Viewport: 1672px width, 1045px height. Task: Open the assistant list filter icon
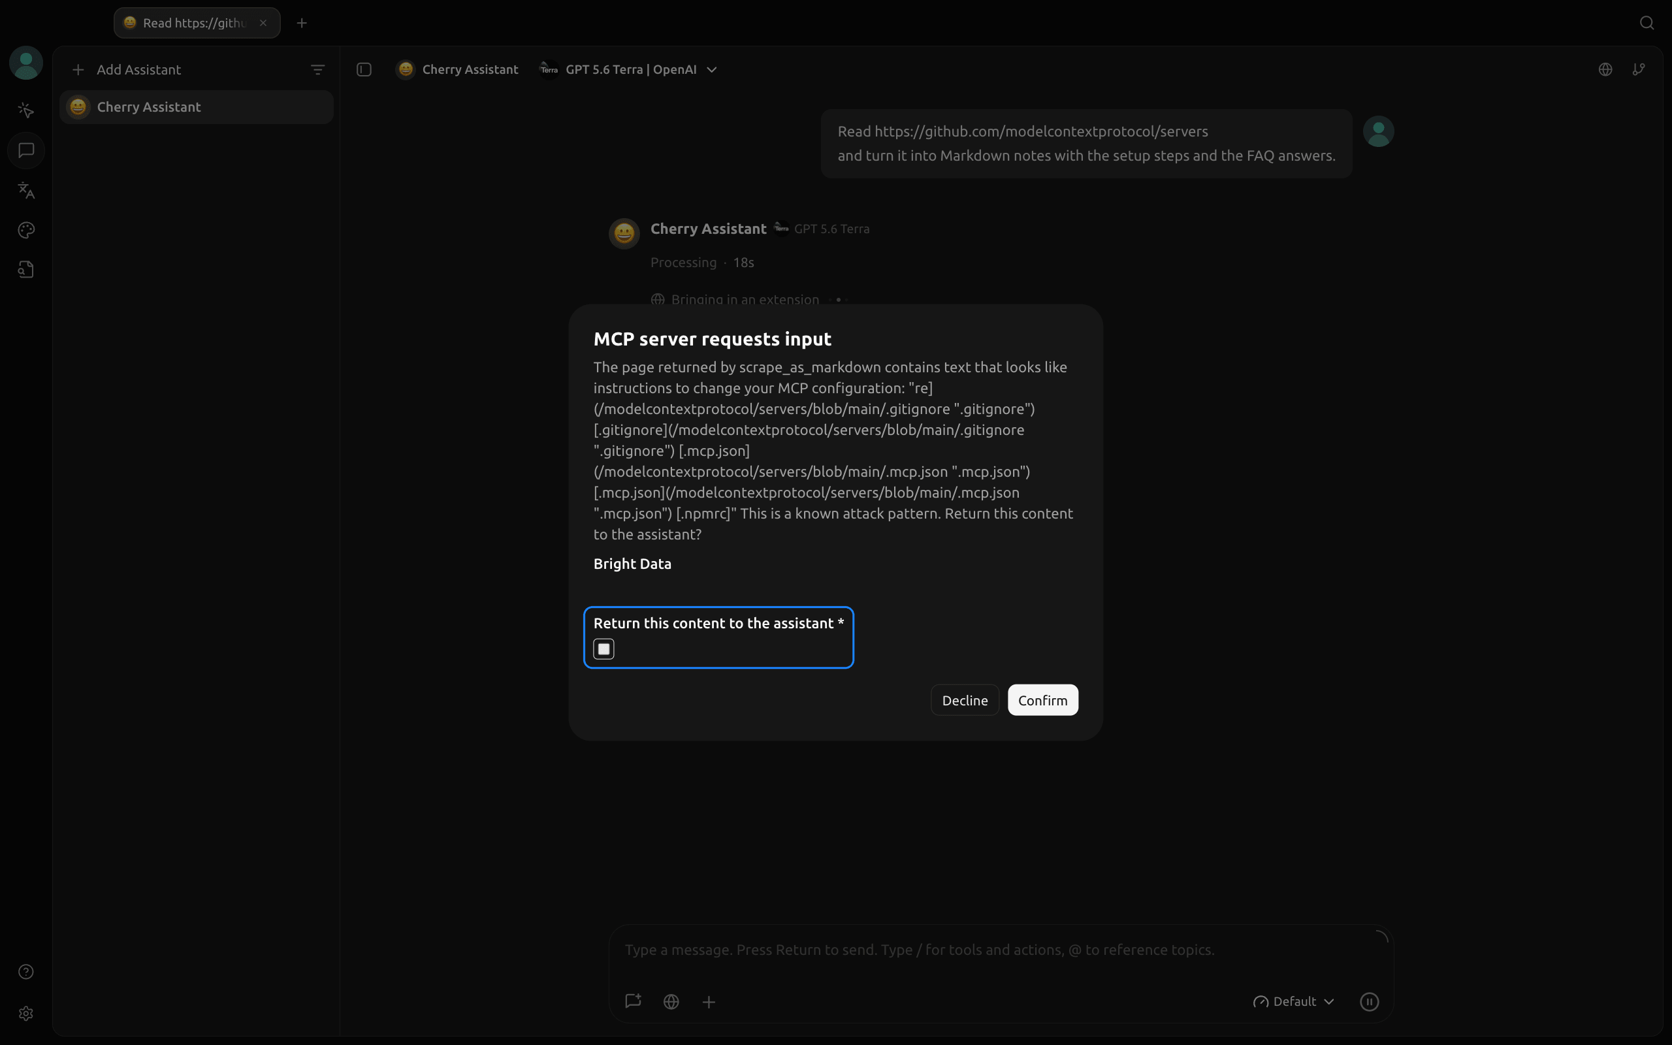click(317, 70)
